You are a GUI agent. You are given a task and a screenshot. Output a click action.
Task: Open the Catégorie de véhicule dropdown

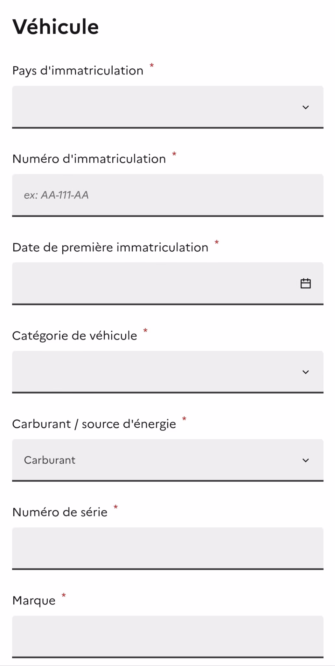coord(168,372)
